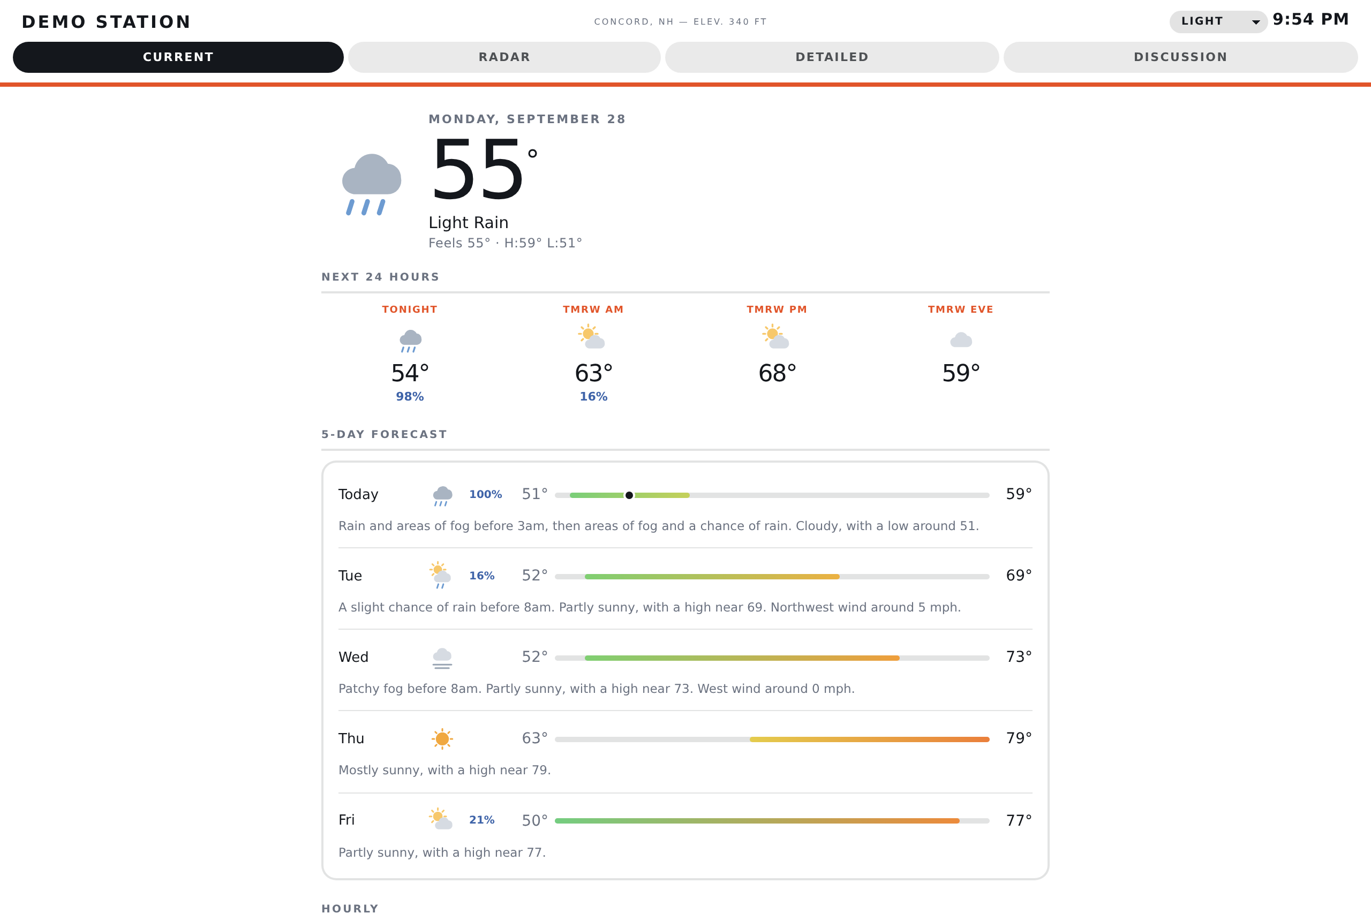Click the 5-Day Forecast section heading

(x=384, y=434)
